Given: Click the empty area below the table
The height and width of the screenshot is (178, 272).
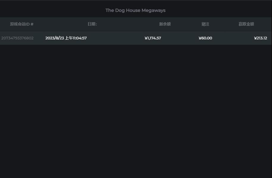Looking at the screenshot, I should (x=136, y=113).
